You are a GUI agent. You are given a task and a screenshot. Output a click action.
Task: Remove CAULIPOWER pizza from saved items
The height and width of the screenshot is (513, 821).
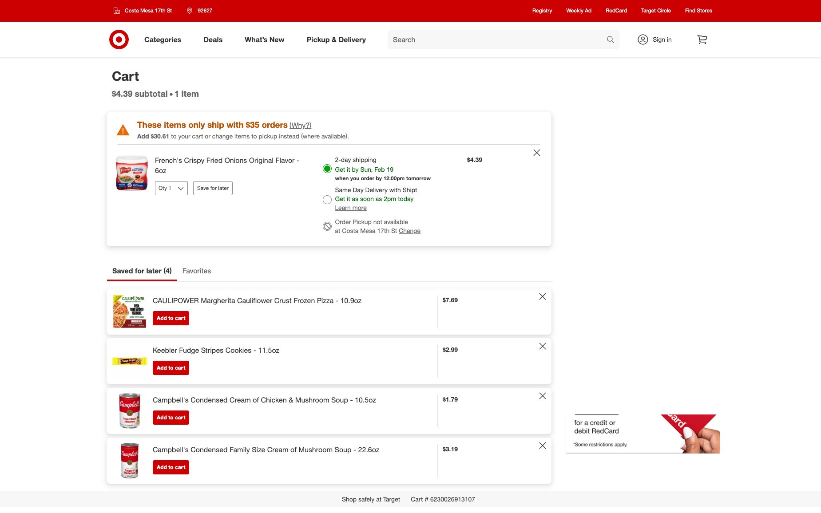pos(543,296)
